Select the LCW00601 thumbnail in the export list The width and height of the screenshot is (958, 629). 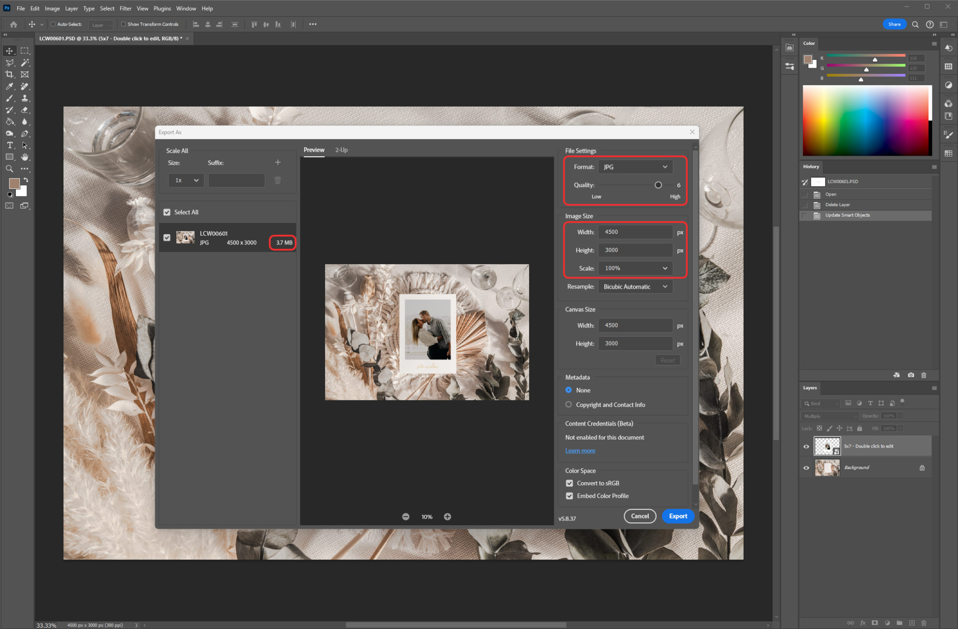point(185,237)
